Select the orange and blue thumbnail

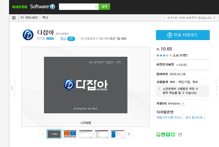tap(70, 134)
